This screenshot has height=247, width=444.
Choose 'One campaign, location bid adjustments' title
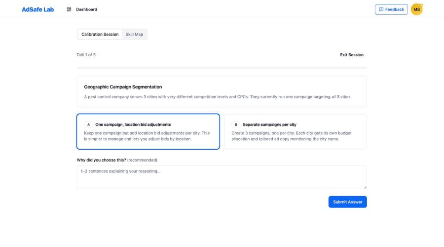[x=133, y=124]
